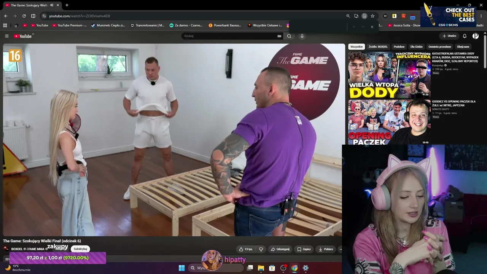Download the video with Pobierz
The image size is (487, 274).
pos(326,249)
